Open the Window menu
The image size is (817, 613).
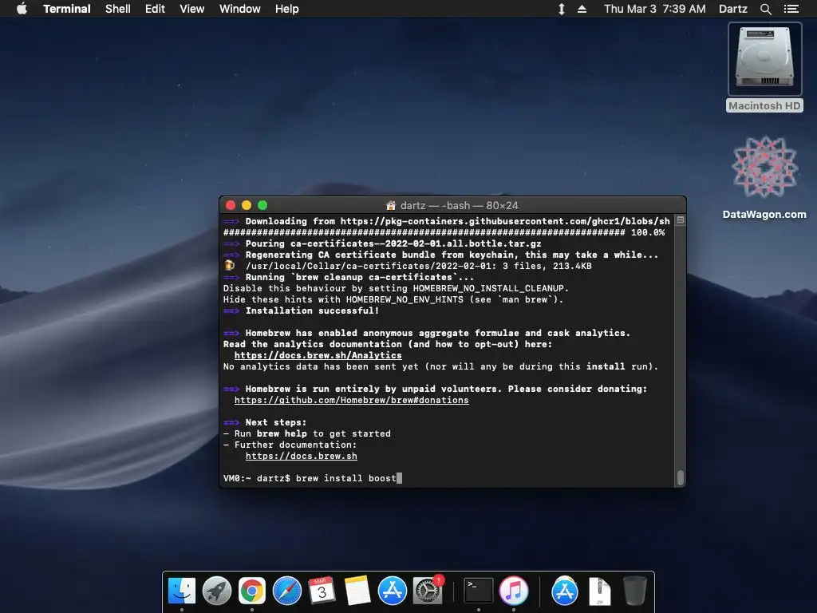[x=239, y=9]
